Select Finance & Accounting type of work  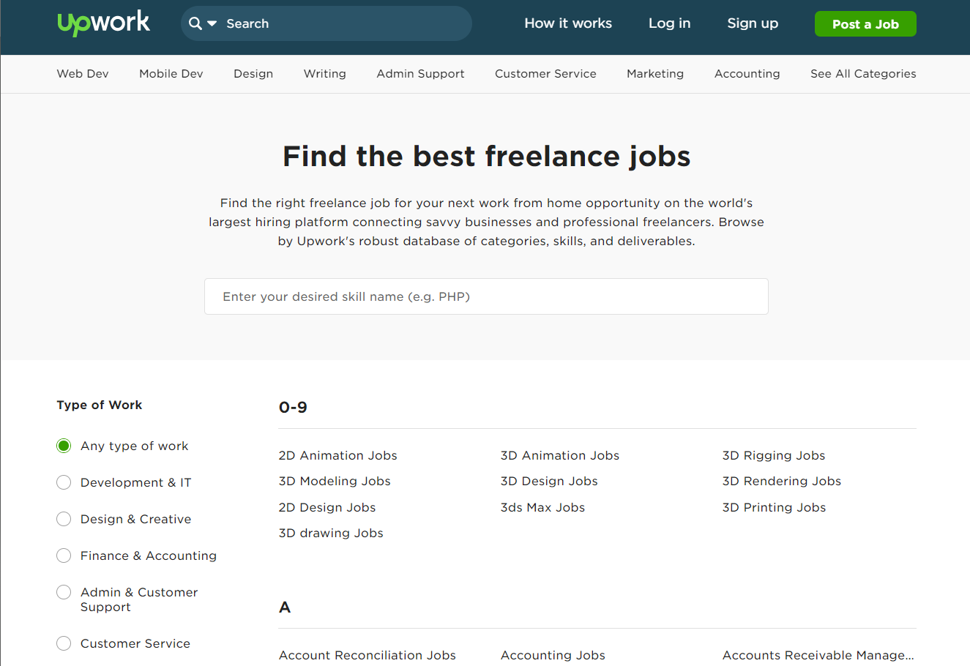pos(64,555)
